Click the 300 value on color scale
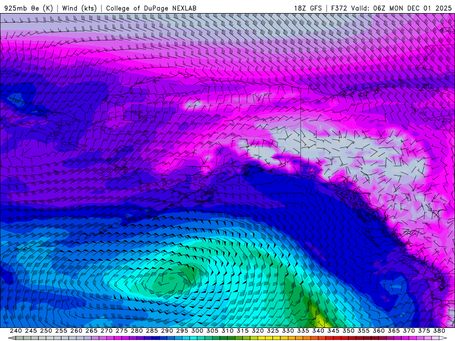The width and height of the screenshot is (455, 341). 197,331
